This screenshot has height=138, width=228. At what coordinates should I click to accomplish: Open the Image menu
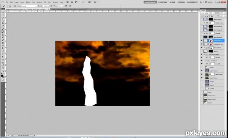pyautogui.click(x=17, y=2)
